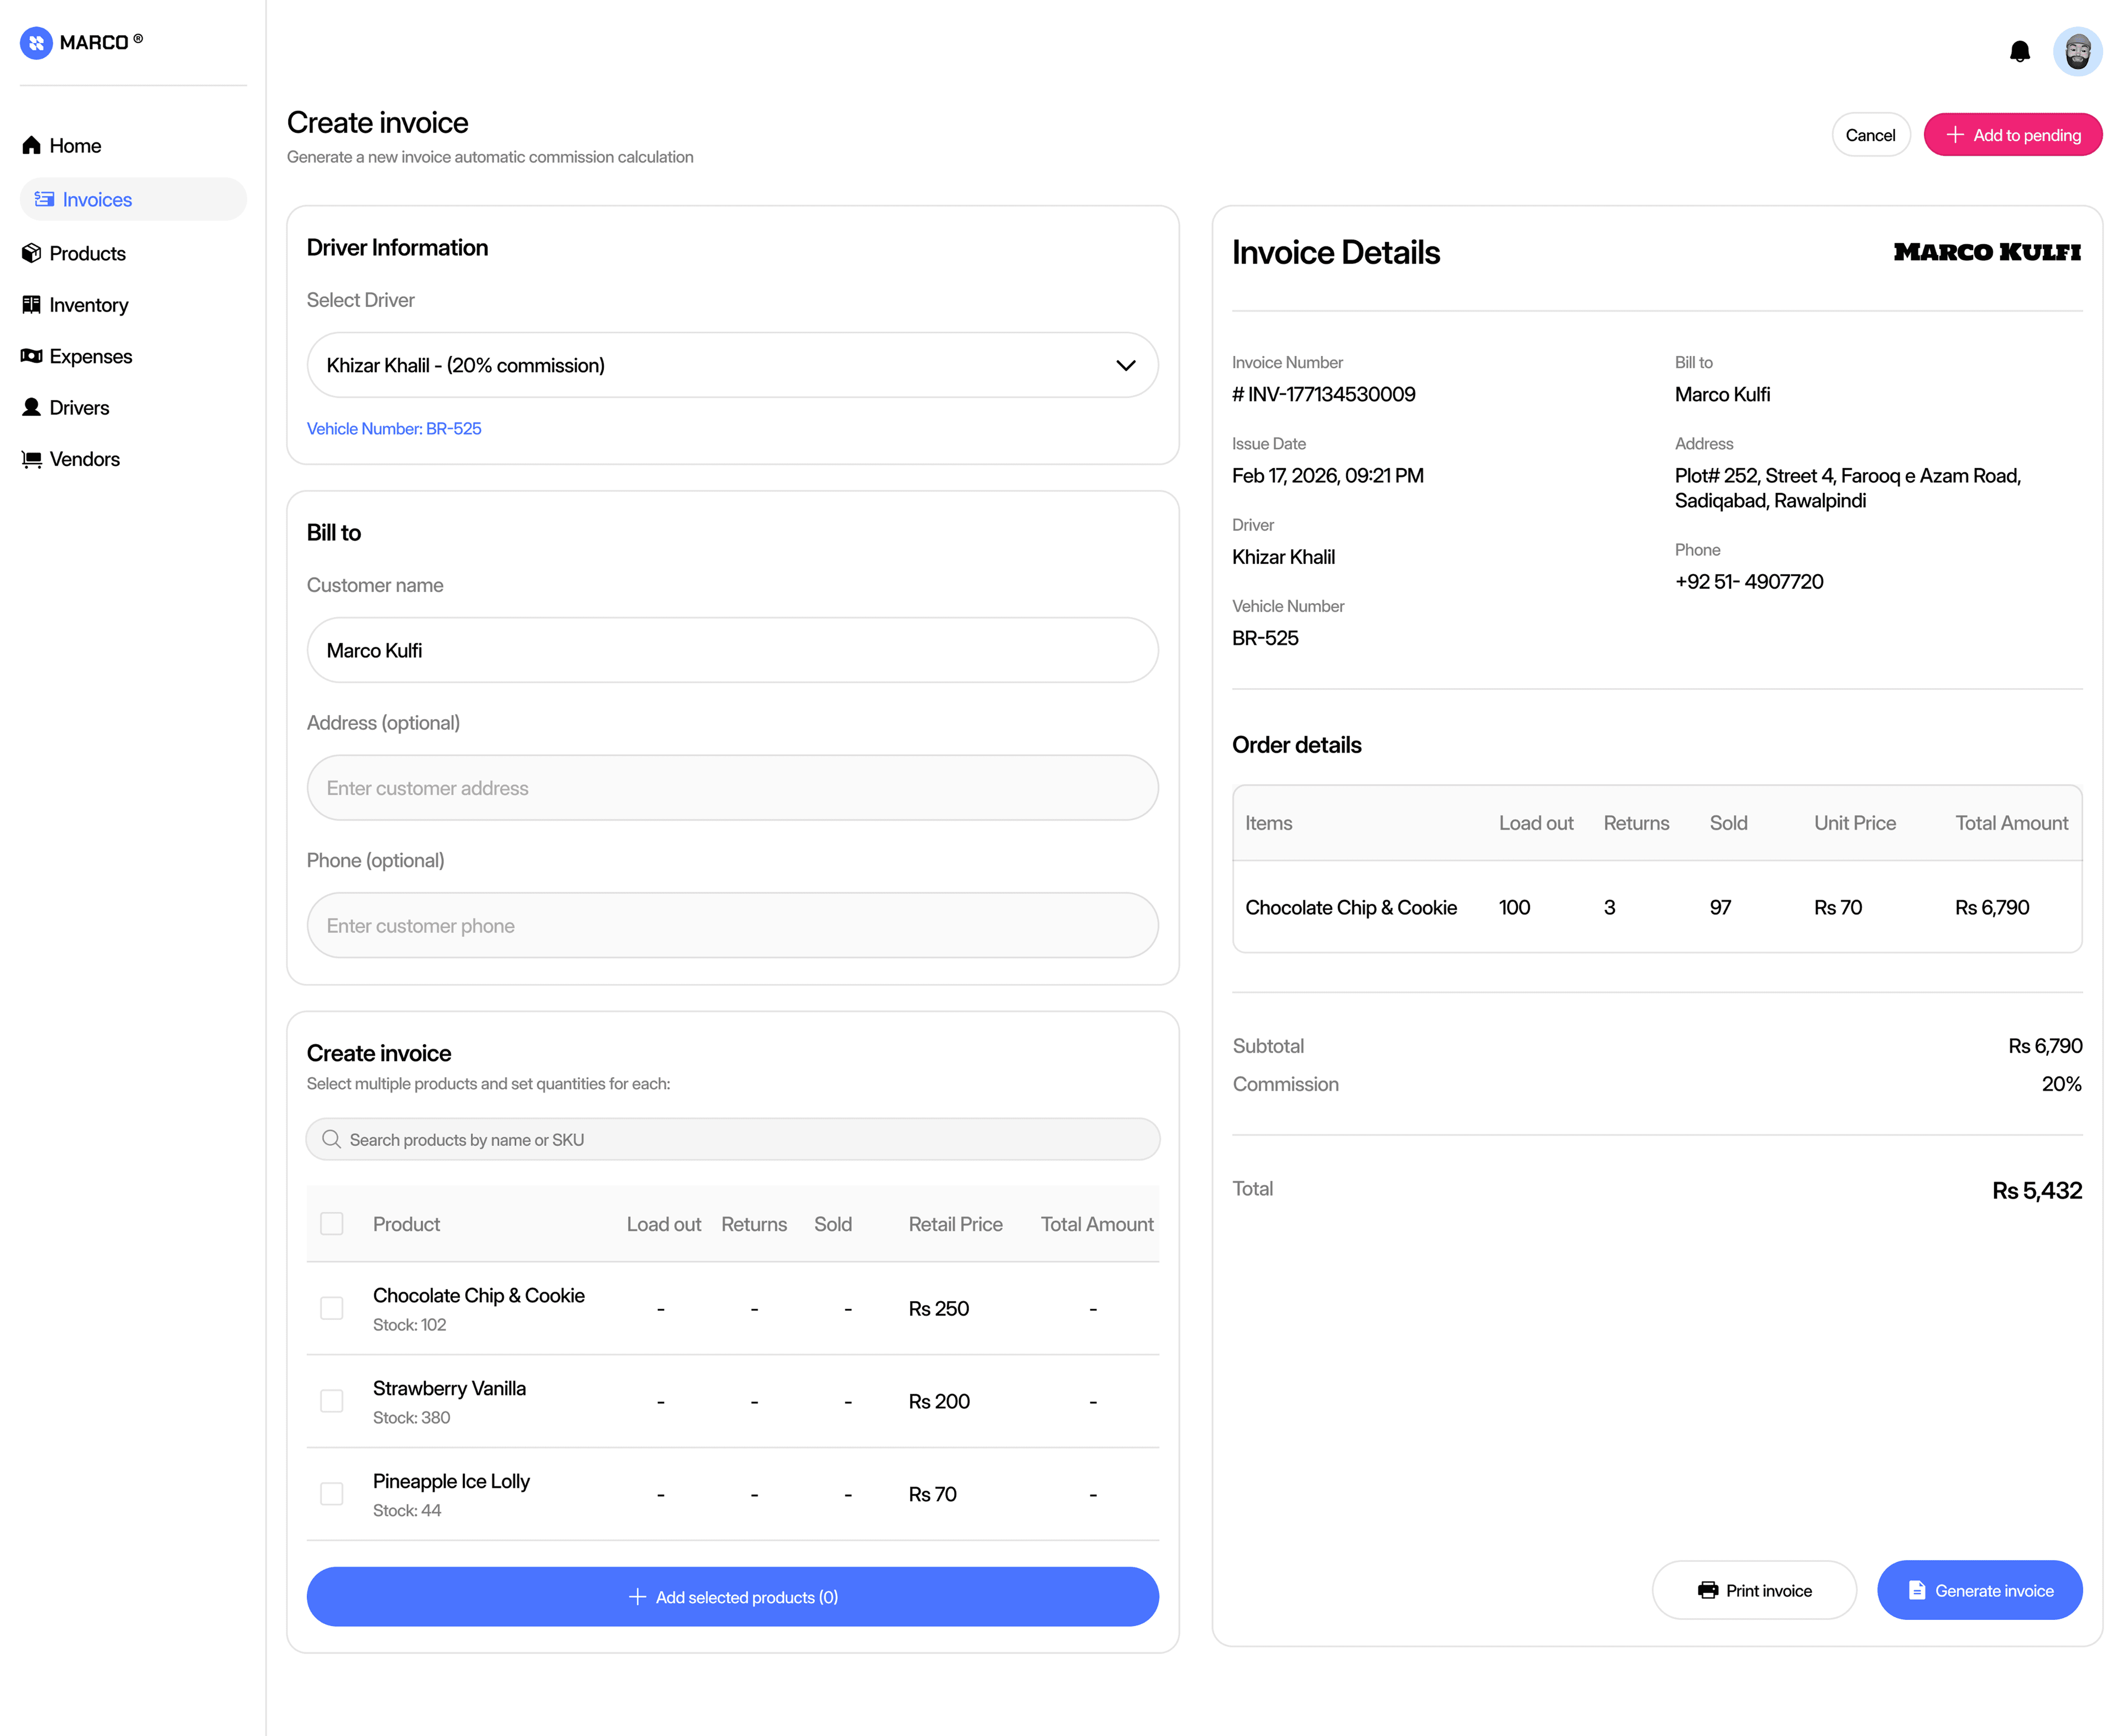Image resolution: width=2123 pixels, height=1736 pixels.
Task: Click the Expenses cash icon
Action: click(32, 356)
